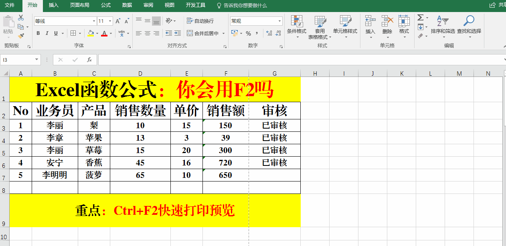Image resolution: width=506 pixels, height=246 pixels.
Task: Switch to the 插入 ribbon tab
Action: 53,5
